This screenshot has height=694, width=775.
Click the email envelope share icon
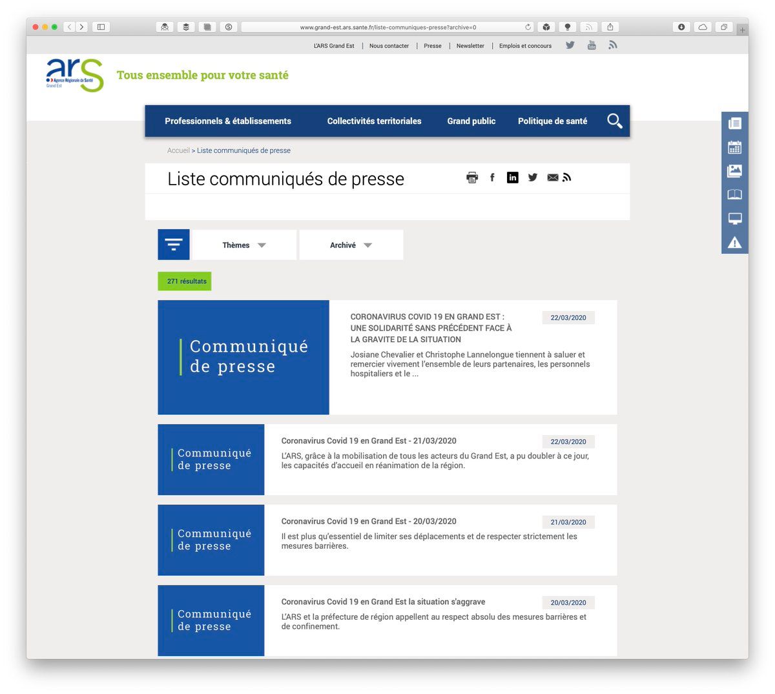(552, 178)
